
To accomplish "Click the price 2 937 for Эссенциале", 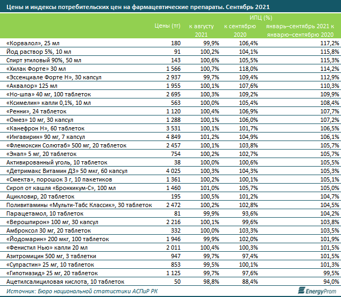I will (174, 77).
